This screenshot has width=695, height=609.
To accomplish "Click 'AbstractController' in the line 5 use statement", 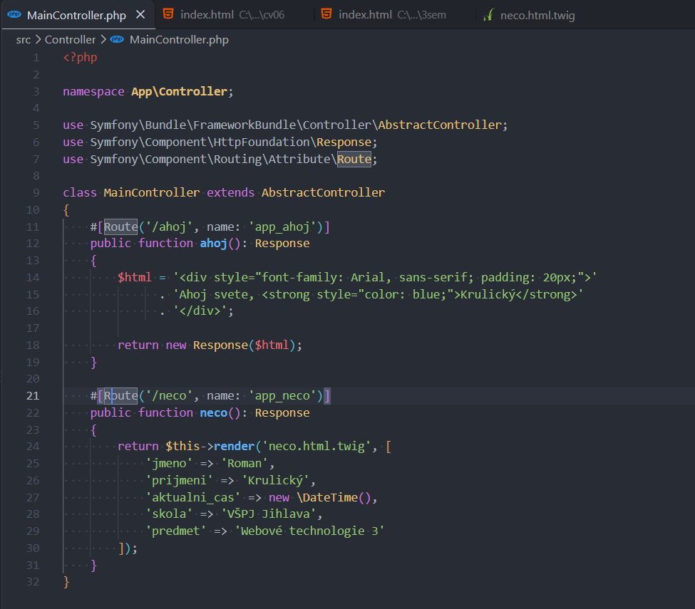I will [x=440, y=125].
